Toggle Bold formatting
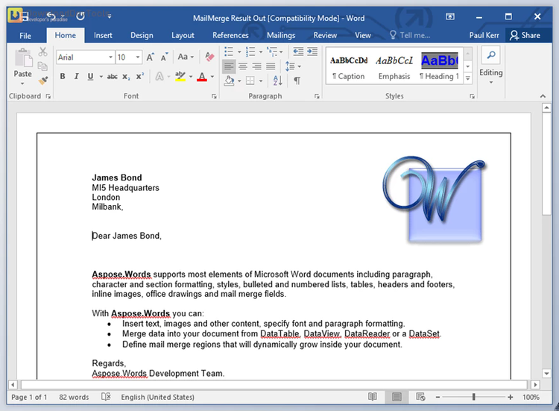The height and width of the screenshot is (411, 559). tap(63, 76)
